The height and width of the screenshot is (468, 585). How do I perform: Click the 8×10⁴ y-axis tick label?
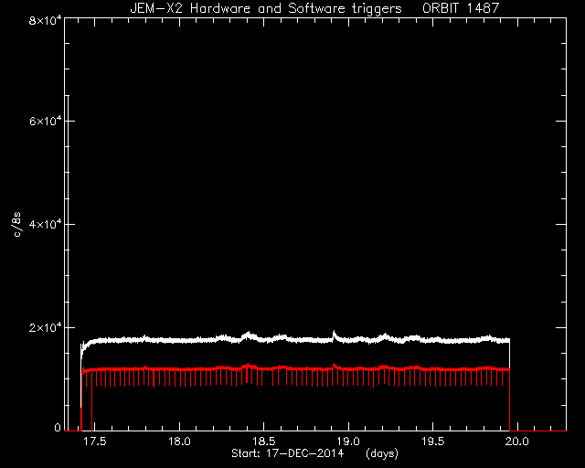[x=46, y=20]
